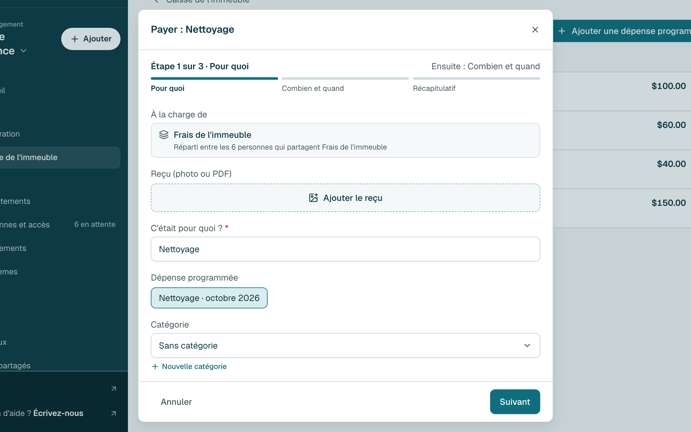Cancel with the Annuler button
The height and width of the screenshot is (432, 691).
[x=176, y=402]
